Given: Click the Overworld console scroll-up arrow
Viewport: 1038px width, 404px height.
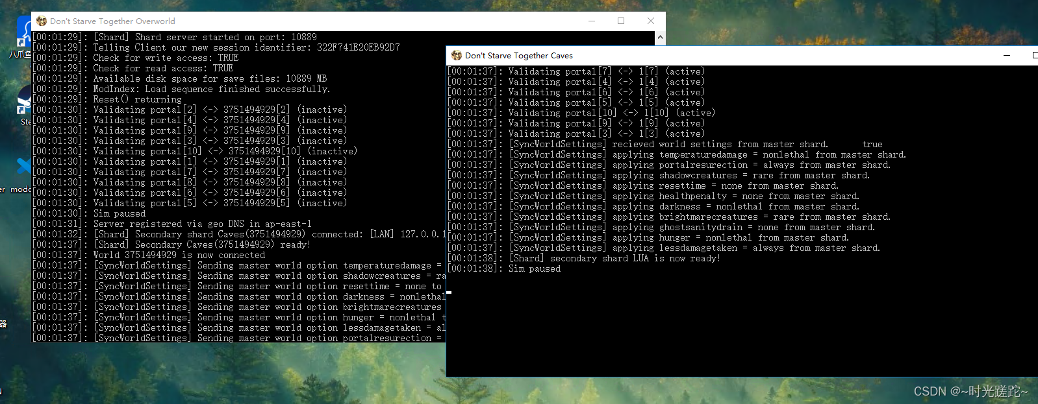Looking at the screenshot, I should point(660,38).
